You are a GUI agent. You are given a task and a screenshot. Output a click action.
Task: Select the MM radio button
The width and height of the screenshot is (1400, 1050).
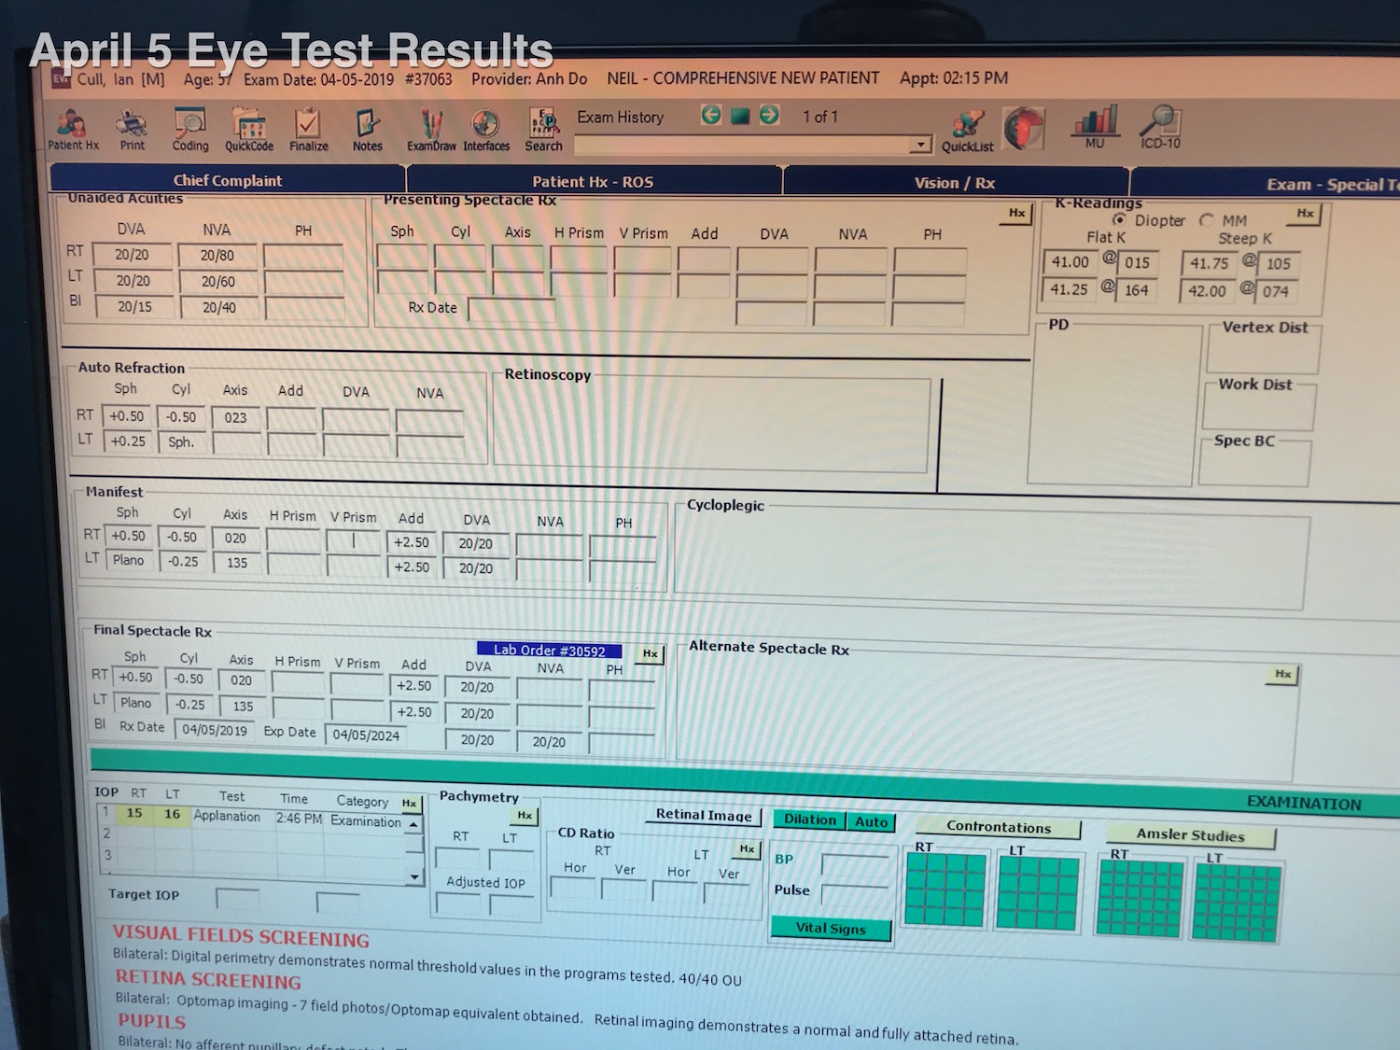coord(1207,220)
